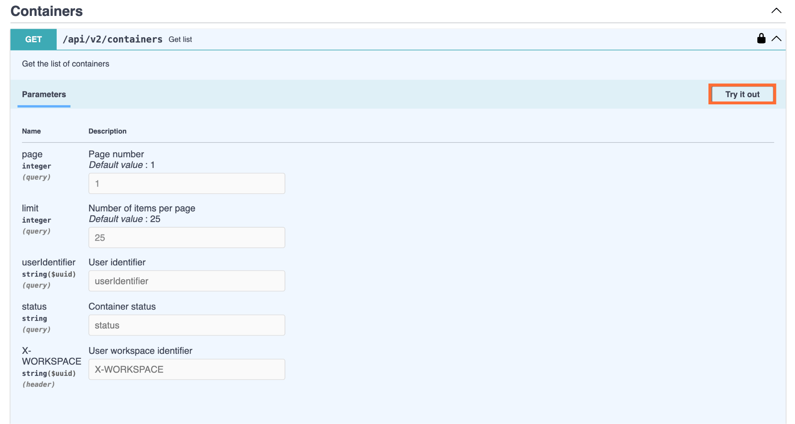
Task: Click the Try it out button
Action: [742, 94]
